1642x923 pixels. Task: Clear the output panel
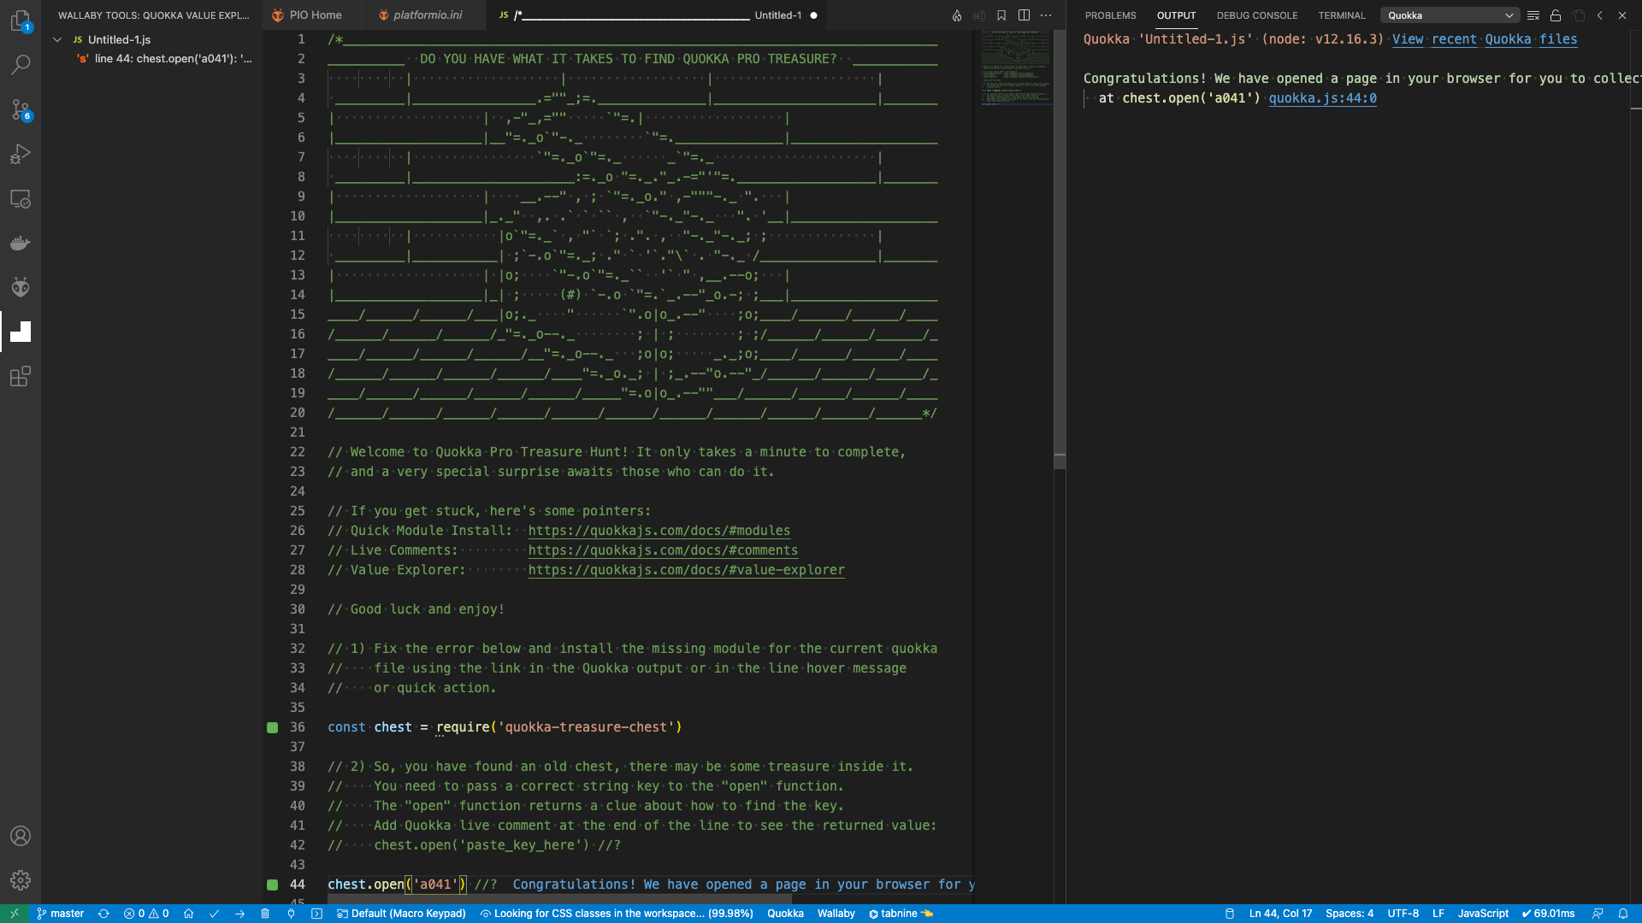click(x=1533, y=15)
